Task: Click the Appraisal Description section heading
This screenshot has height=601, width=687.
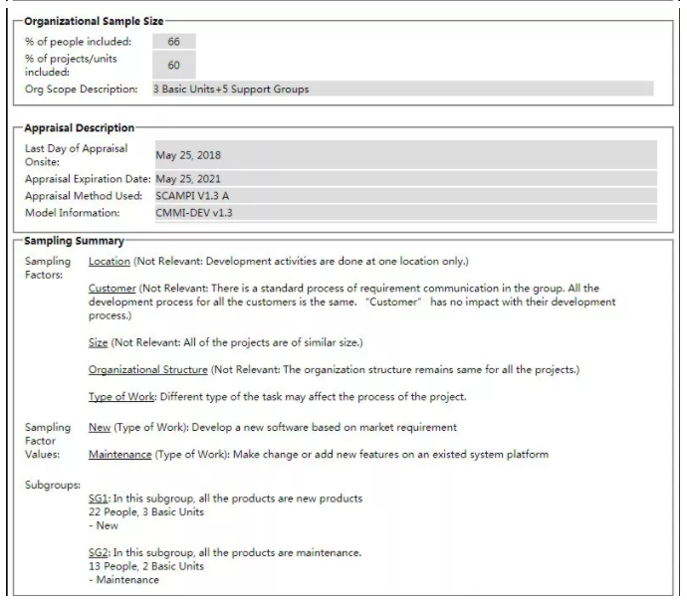Action: [x=79, y=128]
